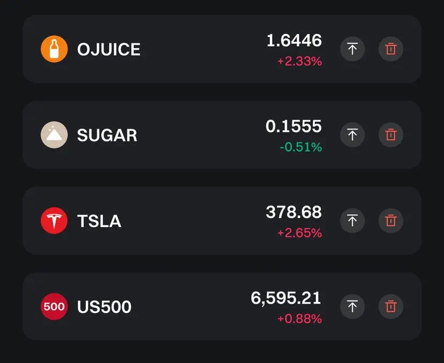Click the orange OJUICE bottle icon
This screenshot has width=444, height=363.
click(54, 49)
